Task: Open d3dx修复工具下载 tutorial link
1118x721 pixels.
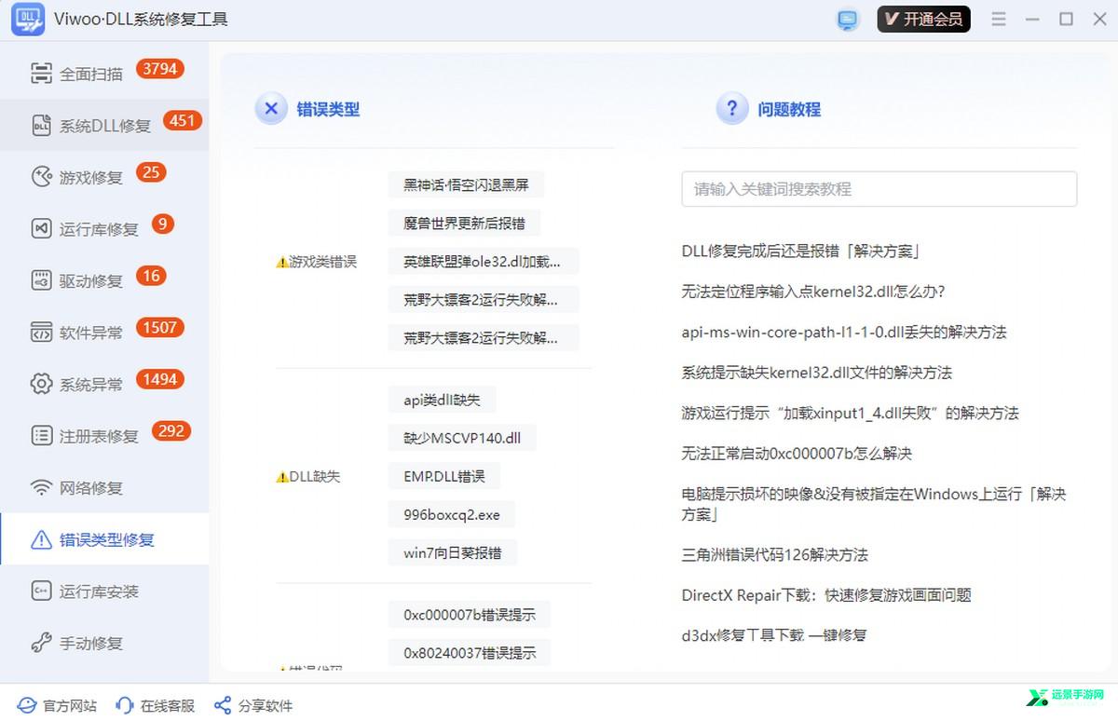Action: click(774, 635)
